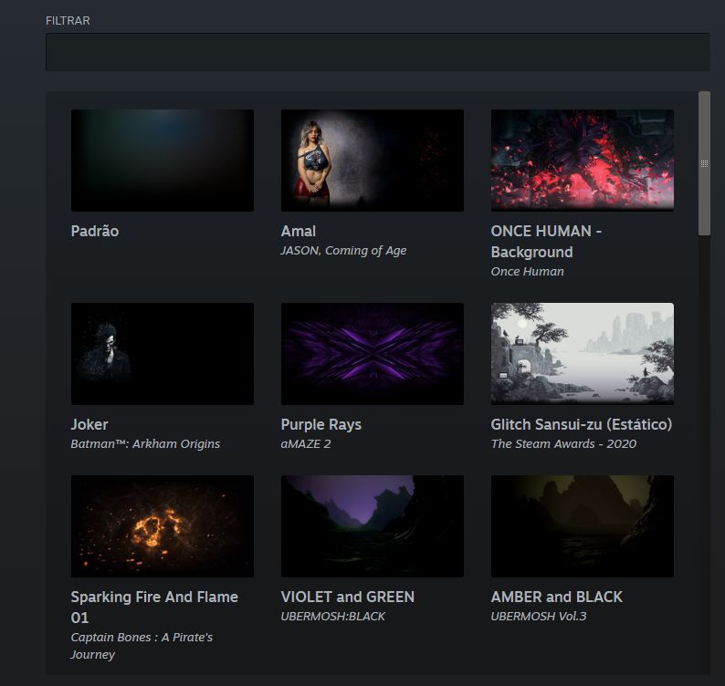Click the JASON, Coming of Age subtitle
The image size is (725, 686).
343,251
